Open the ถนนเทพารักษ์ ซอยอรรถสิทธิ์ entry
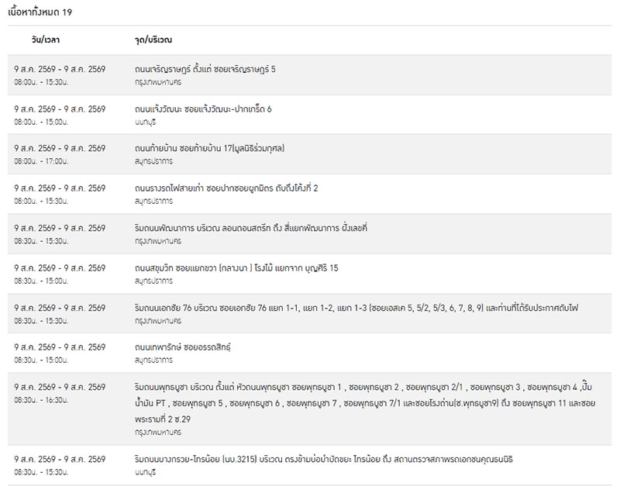This screenshot has width=620, height=486. click(182, 347)
